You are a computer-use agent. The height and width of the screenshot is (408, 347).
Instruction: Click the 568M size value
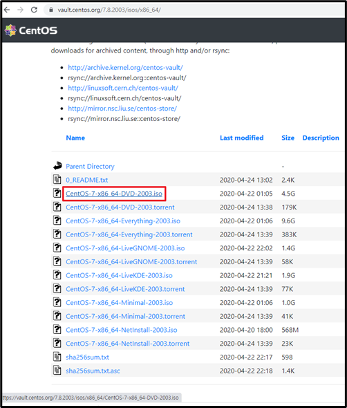(x=290, y=330)
